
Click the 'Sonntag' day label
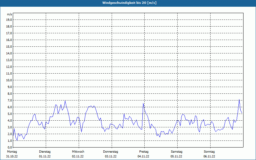click(209, 152)
